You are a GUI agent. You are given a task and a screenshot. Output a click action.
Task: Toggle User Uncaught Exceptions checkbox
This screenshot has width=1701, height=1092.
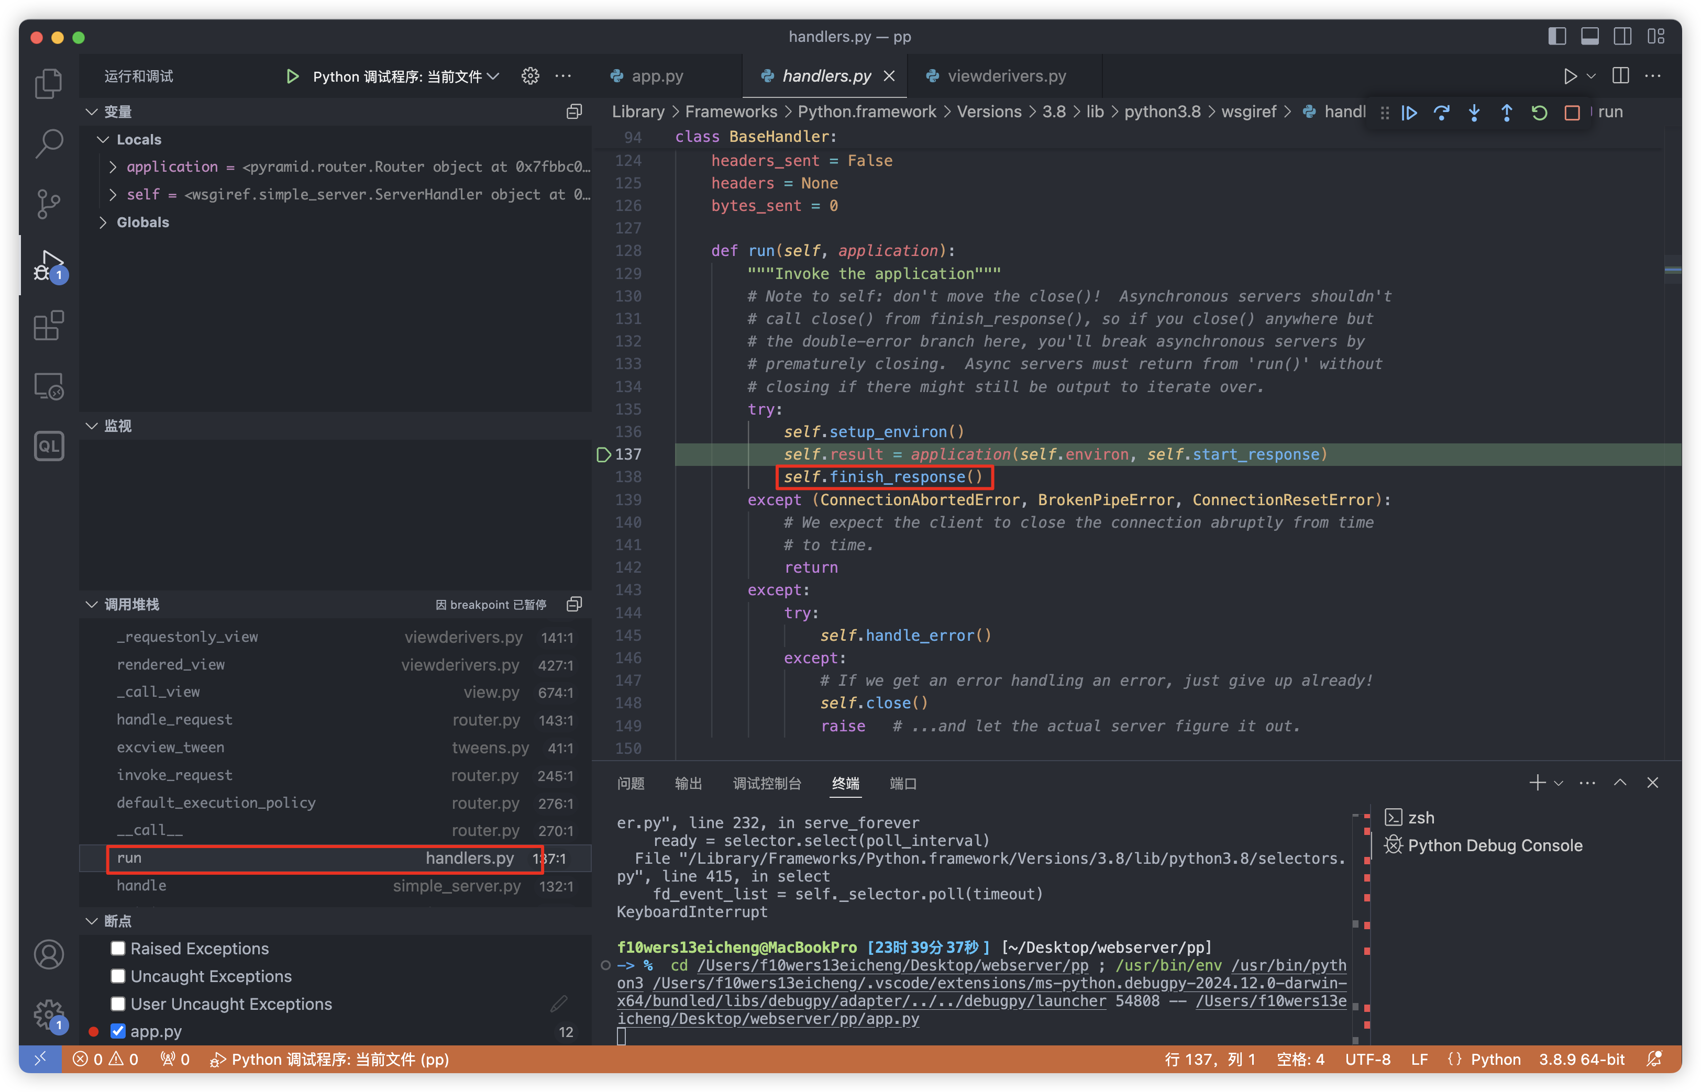(x=118, y=1004)
